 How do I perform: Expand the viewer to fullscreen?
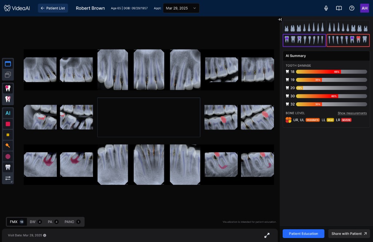267,235
